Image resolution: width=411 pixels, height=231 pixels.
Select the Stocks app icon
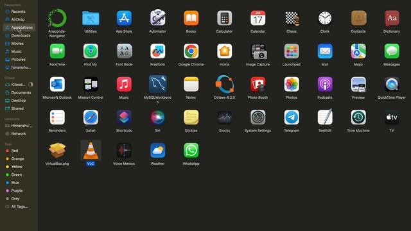(224, 117)
